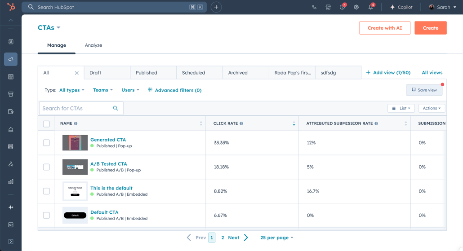Open the marketplace storefront icon
This screenshot has width=463, height=251.
328,7
